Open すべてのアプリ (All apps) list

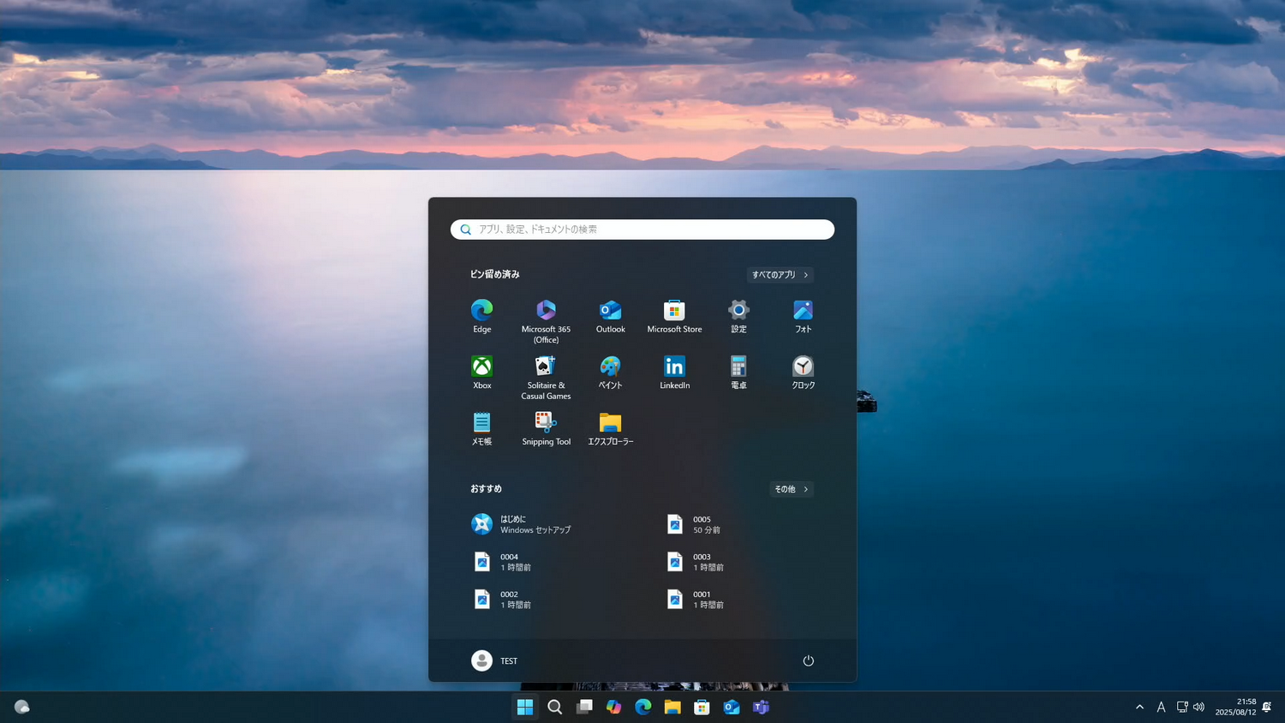777,274
